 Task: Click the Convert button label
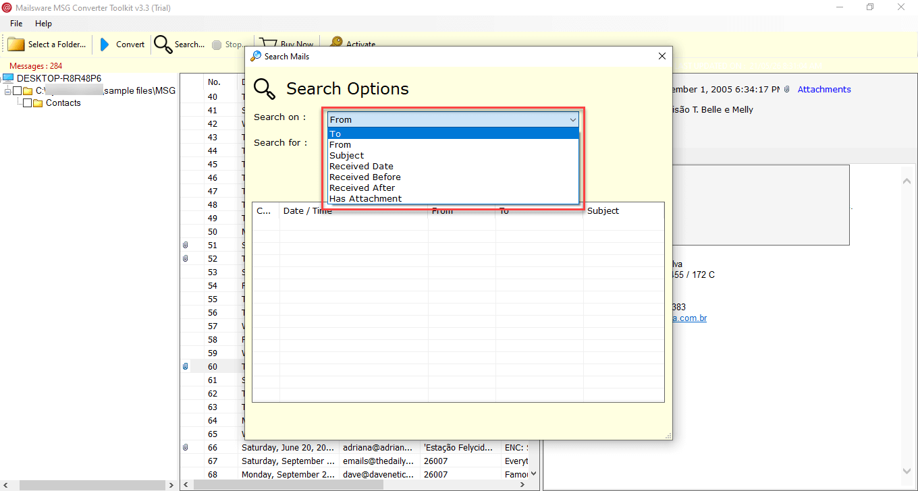point(130,45)
